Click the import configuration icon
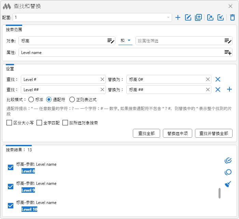Viewport: 239px width, 219px height. 221,17
